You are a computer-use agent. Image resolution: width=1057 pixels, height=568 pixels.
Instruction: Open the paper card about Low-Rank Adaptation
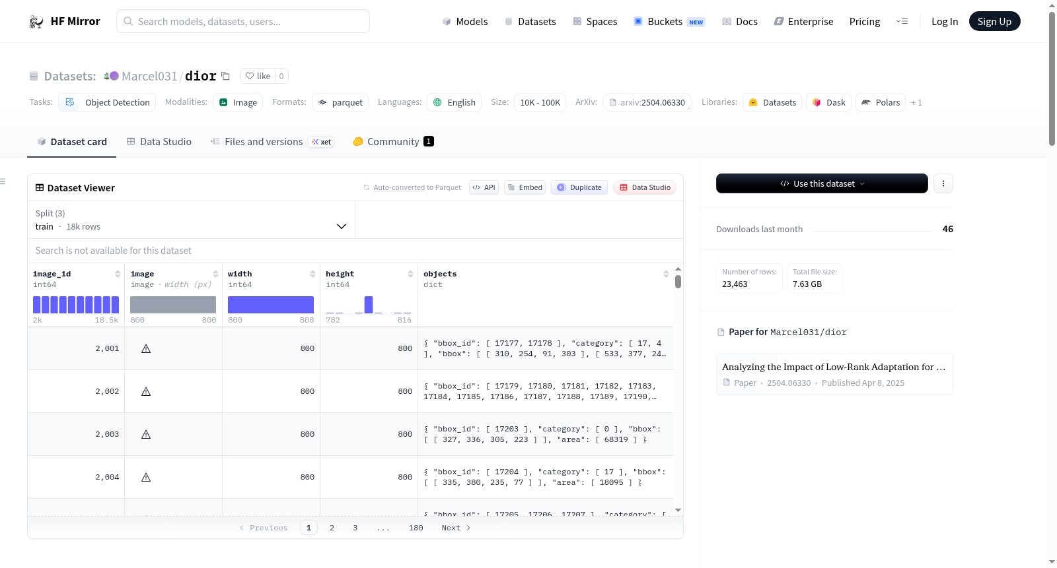coord(834,374)
